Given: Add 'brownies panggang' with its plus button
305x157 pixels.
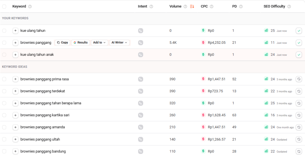Looking at the screenshot, I should coord(15,43).
